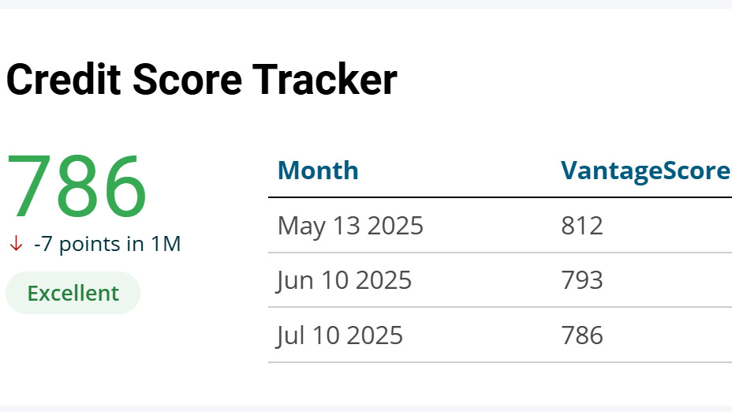
Task: Click the gray strip at page bottom
Action: click(366, 408)
